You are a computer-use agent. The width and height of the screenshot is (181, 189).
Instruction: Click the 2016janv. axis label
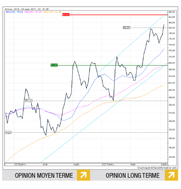tap(20, 165)
